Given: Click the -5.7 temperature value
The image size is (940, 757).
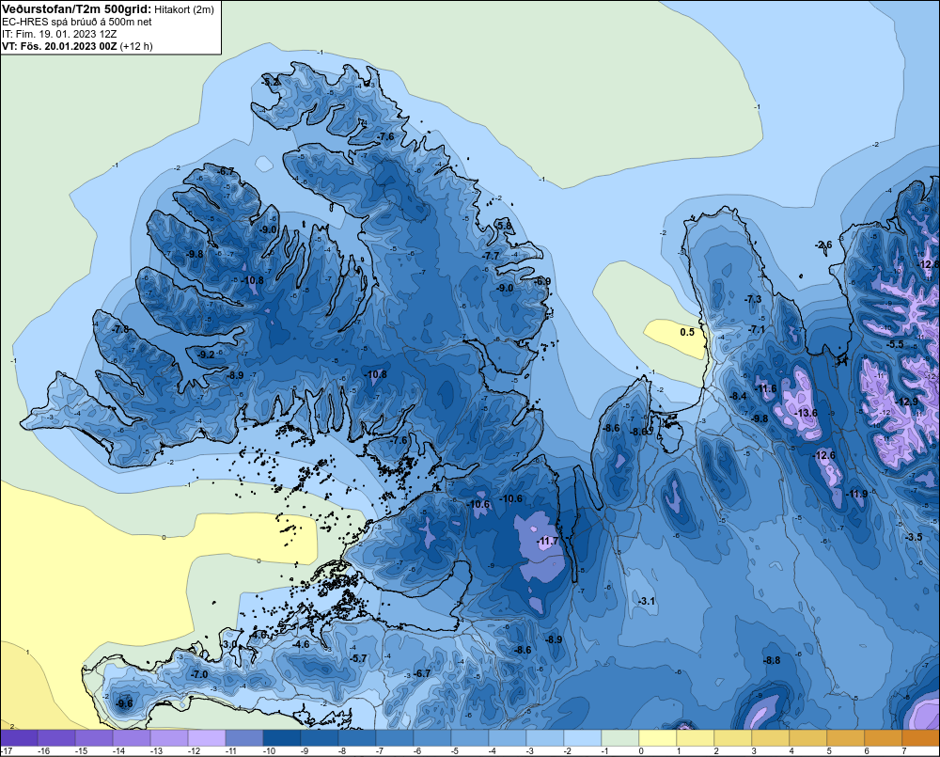Looking at the screenshot, I should tap(358, 658).
